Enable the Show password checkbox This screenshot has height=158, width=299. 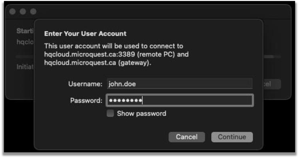click(110, 113)
